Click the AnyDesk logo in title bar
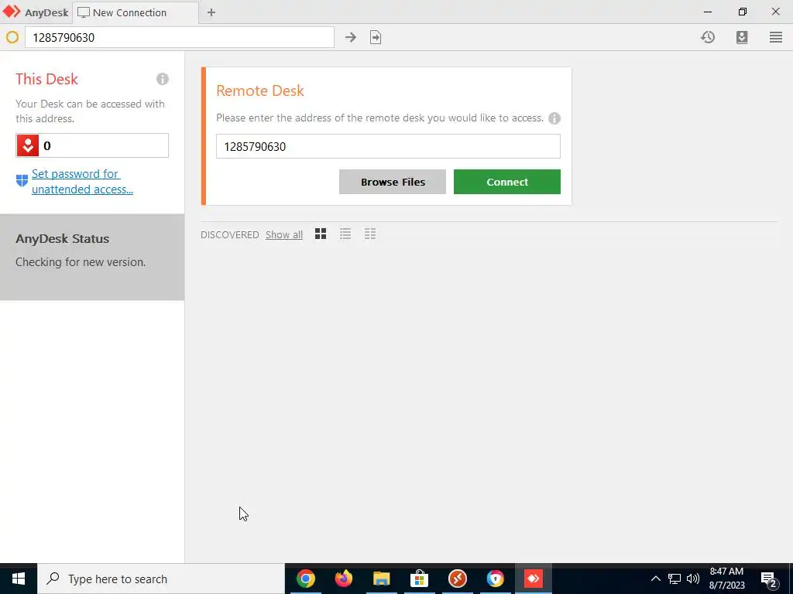Screen dimensions: 793x594 tap(12, 12)
